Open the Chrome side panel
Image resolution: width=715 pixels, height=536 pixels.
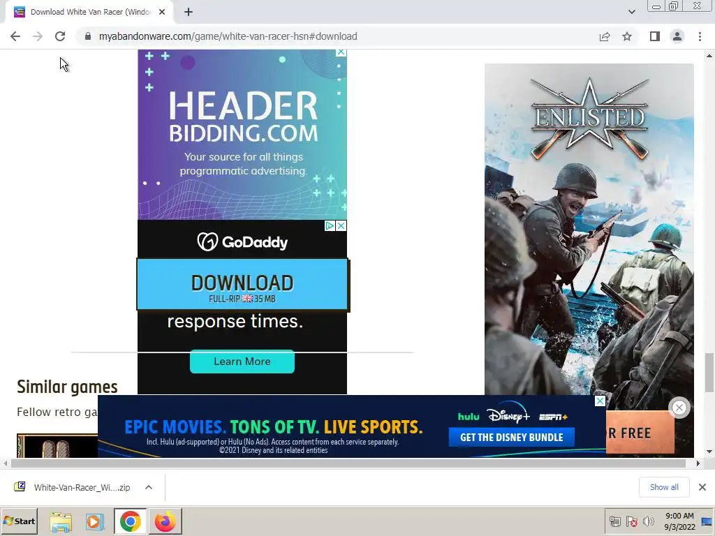pos(655,36)
